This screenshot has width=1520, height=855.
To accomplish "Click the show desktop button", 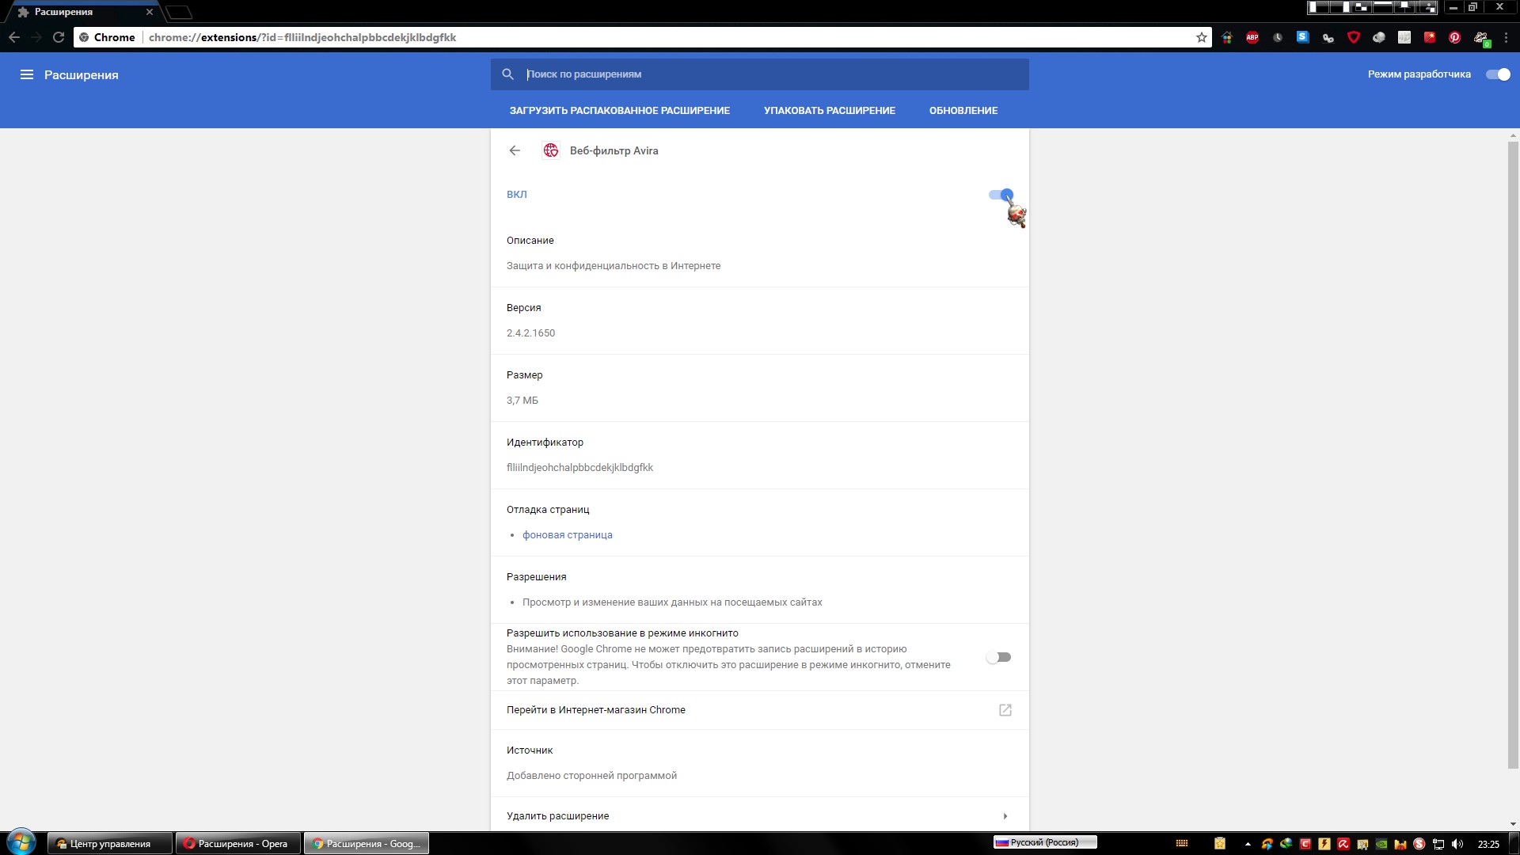I will 1514,844.
